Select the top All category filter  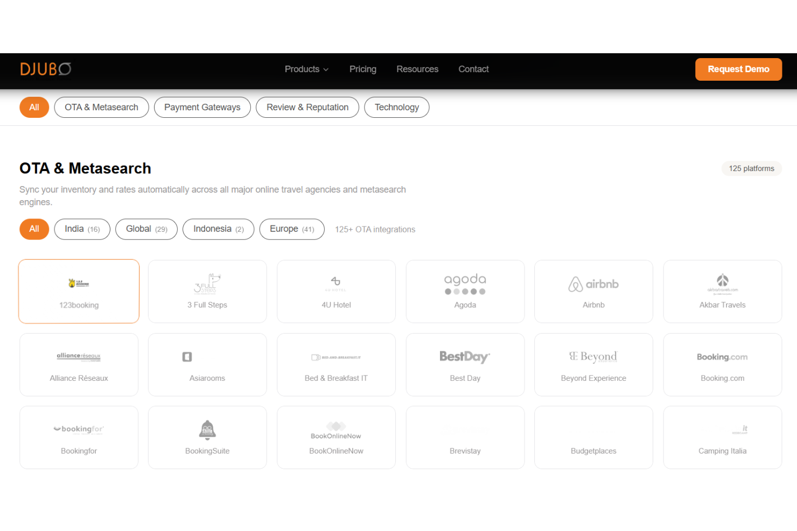(34, 107)
